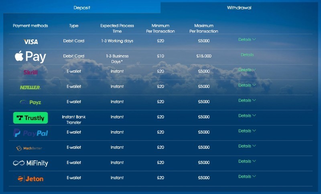Screen dimensions: 321x194
Task: Expand Details for the Trustly row
Action: point(247,116)
